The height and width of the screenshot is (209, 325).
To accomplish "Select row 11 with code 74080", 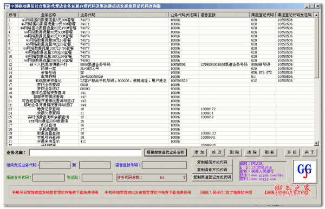I will (x=161, y=60).
